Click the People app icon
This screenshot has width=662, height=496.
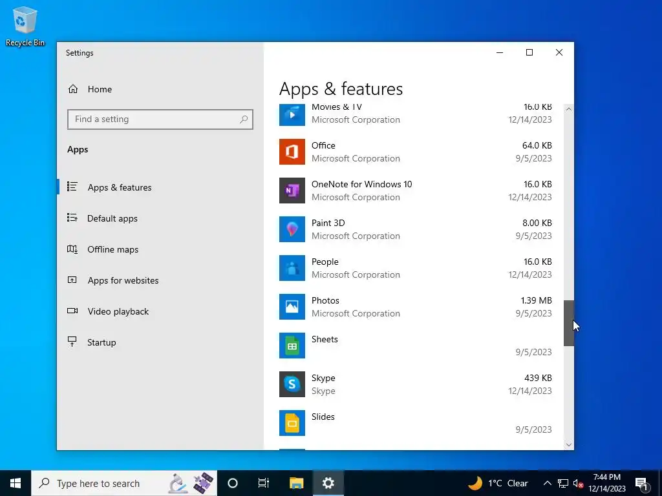pos(292,268)
